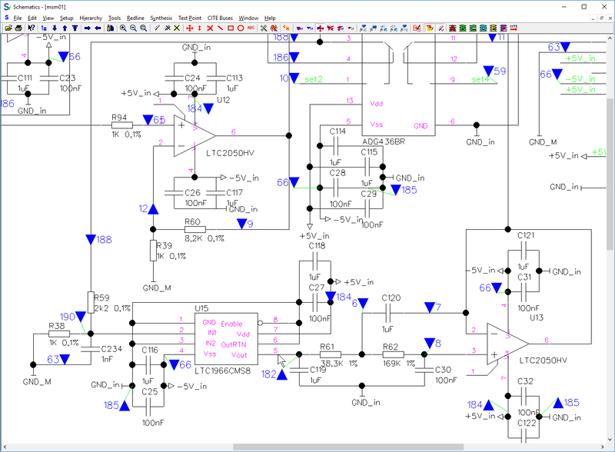This screenshot has height=452, width=615.
Task: Click the cyan letter D bus icon
Action: coord(484,28)
